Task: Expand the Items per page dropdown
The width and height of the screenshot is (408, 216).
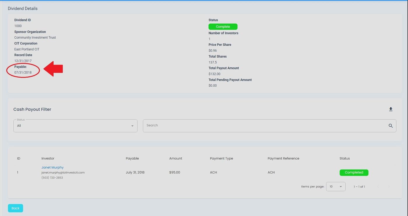Action: (336, 187)
